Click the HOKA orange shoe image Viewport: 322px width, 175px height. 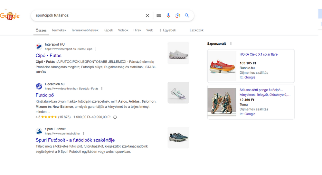pos(222,66)
